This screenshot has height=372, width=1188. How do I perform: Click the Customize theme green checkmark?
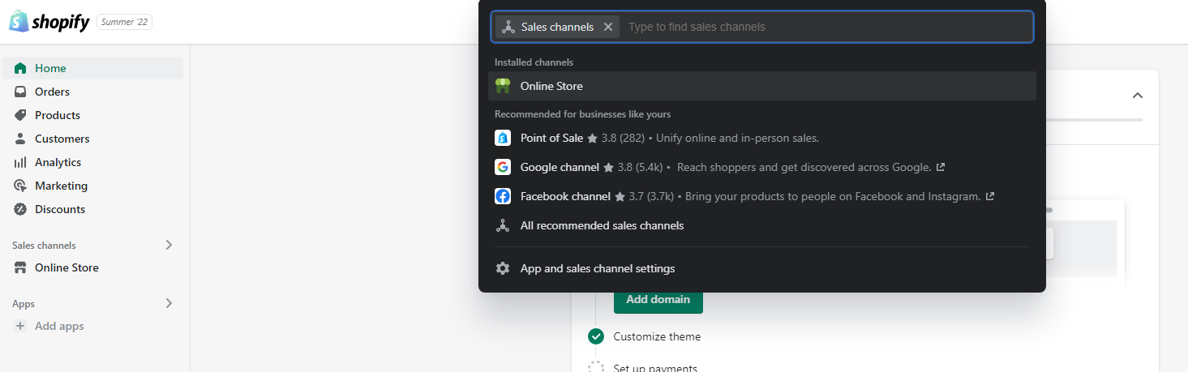tap(596, 336)
